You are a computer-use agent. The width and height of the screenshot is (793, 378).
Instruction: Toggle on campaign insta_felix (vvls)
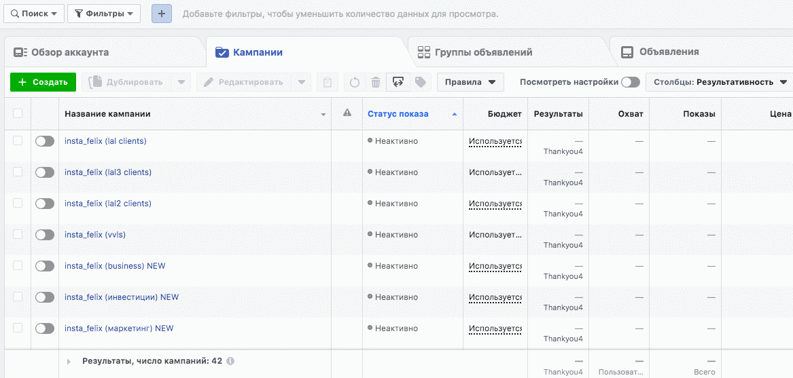[x=44, y=235]
